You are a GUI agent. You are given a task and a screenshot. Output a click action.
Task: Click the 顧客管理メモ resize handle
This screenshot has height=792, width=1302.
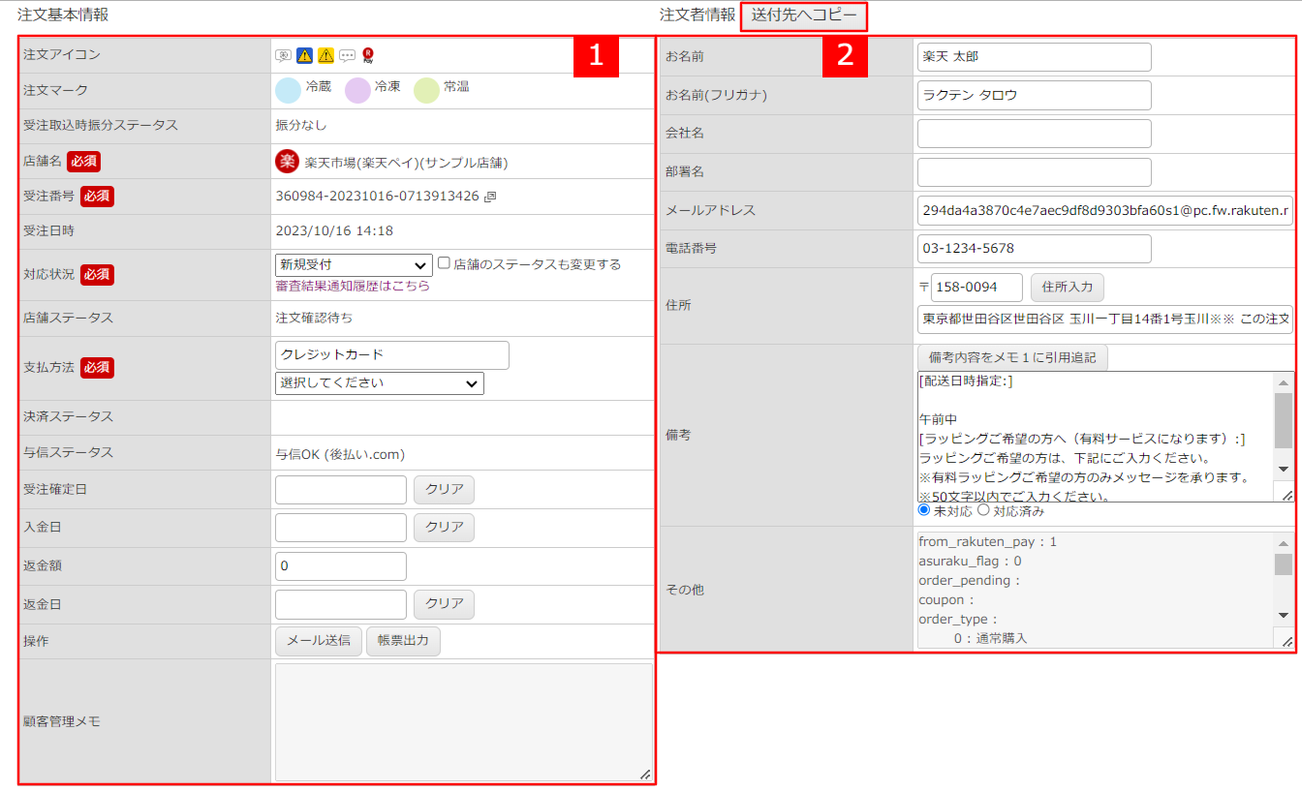click(x=645, y=775)
